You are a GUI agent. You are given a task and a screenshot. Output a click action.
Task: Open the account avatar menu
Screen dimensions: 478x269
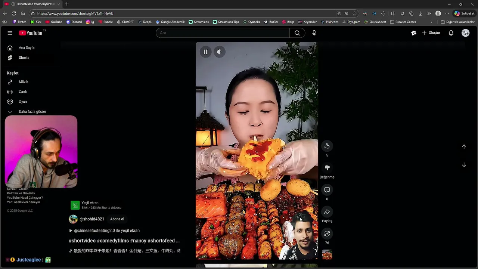(465, 33)
